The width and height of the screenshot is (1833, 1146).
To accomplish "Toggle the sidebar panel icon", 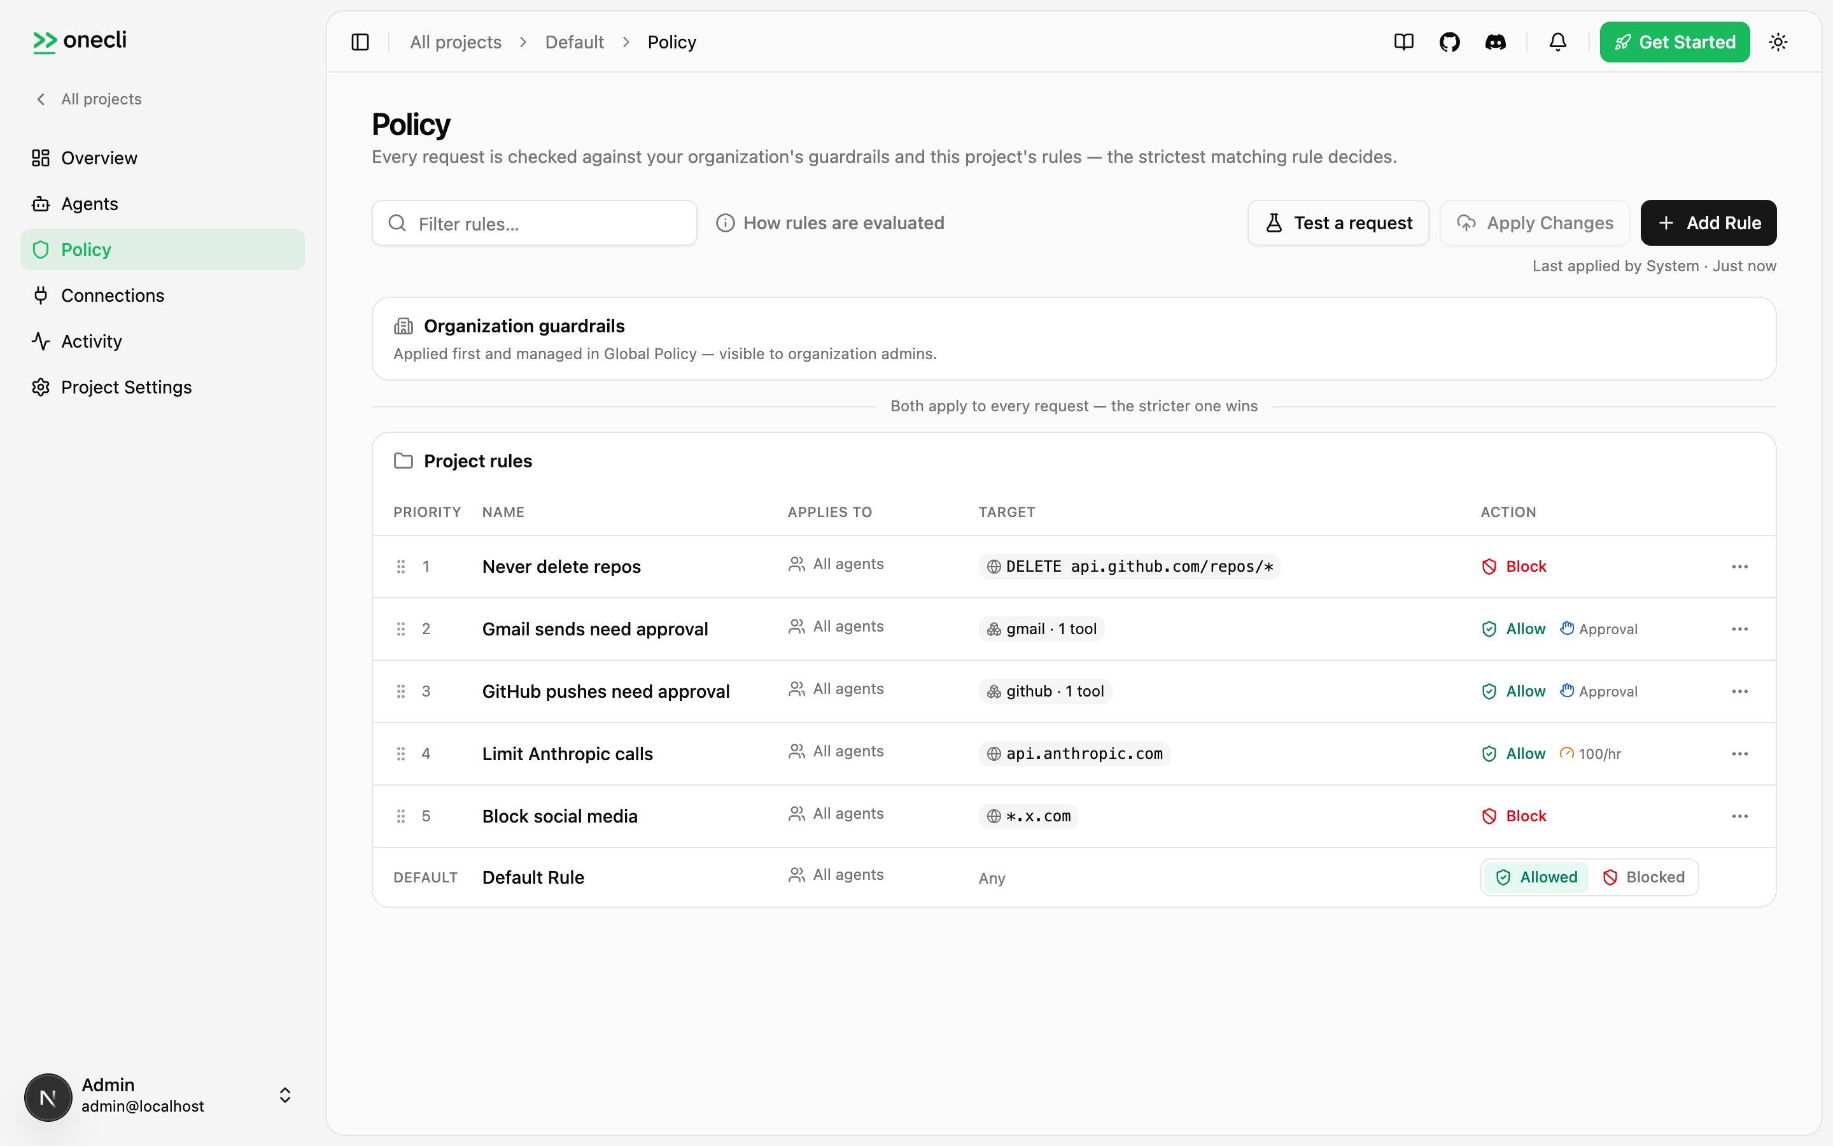I will pos(360,43).
